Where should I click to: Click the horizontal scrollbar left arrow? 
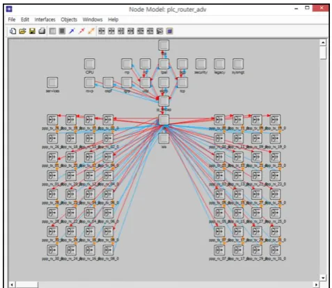(x=12, y=285)
